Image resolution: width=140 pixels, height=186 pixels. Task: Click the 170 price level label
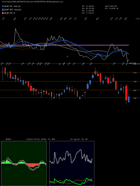135,82
